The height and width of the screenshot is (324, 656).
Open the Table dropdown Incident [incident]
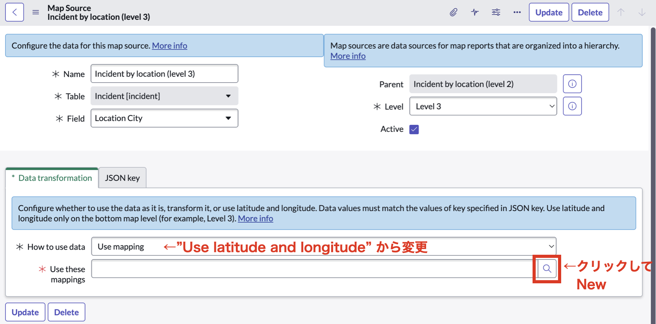(x=164, y=96)
